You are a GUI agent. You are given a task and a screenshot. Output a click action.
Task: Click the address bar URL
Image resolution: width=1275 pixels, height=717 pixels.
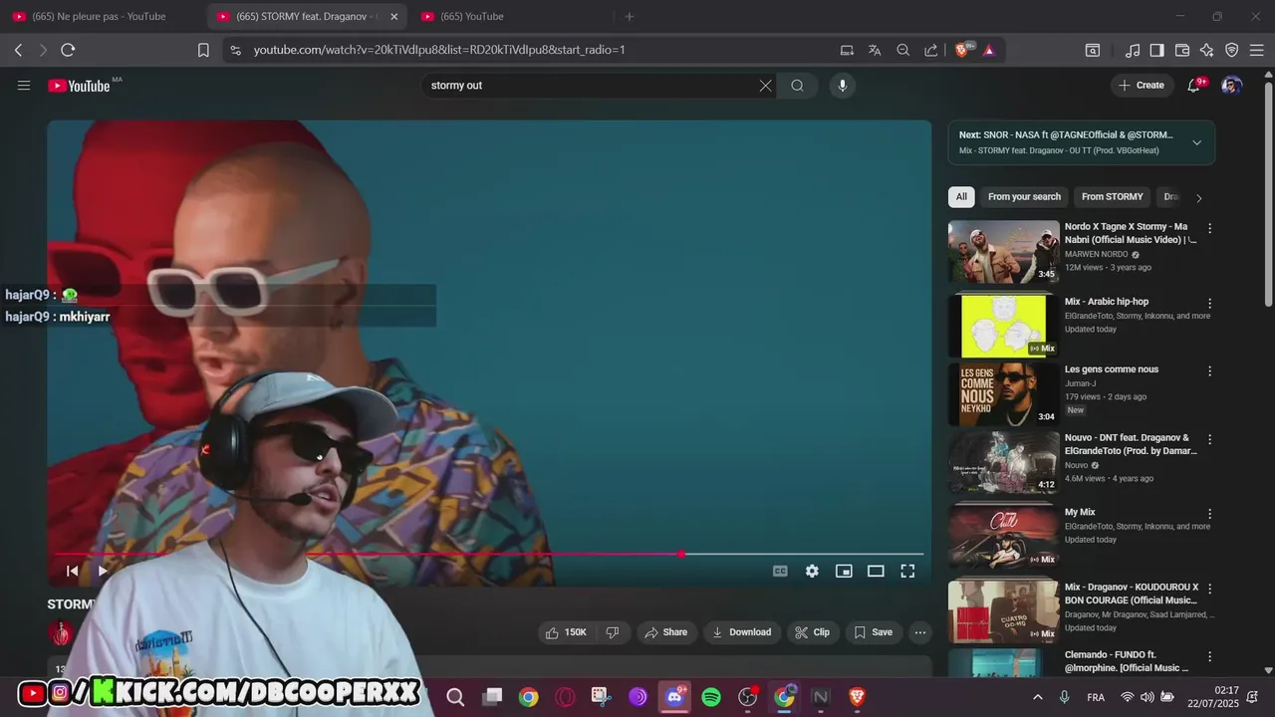click(439, 50)
